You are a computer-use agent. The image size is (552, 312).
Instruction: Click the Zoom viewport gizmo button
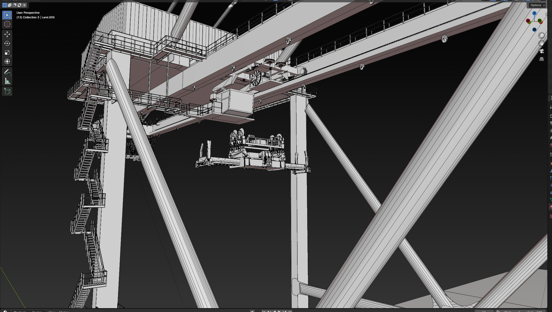[542, 35]
